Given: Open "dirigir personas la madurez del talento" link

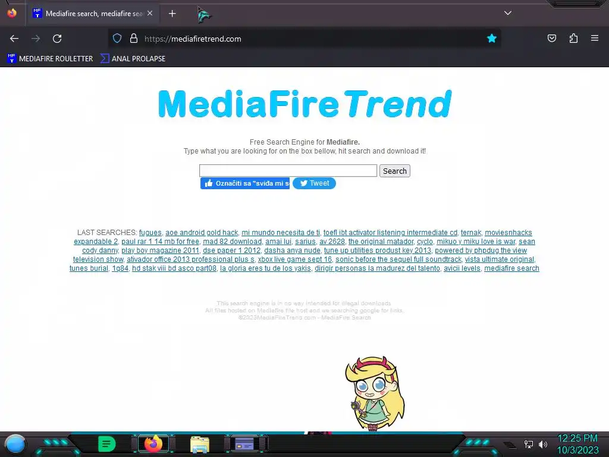Looking at the screenshot, I should tap(378, 268).
